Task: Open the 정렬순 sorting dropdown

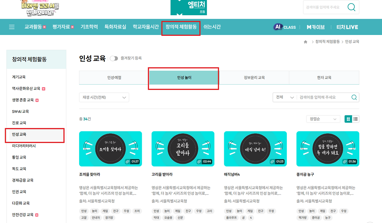Action: [323, 119]
